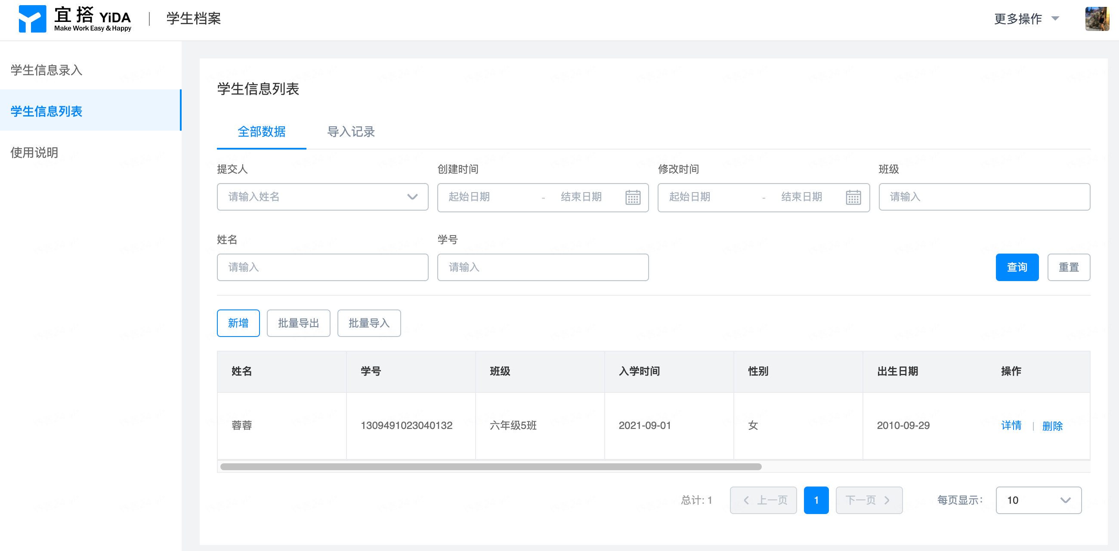Open the 提交人 name dropdown
The width and height of the screenshot is (1119, 551).
[322, 197]
